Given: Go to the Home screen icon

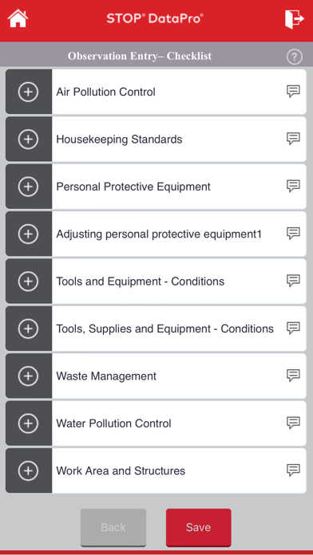Looking at the screenshot, I should tap(18, 18).
